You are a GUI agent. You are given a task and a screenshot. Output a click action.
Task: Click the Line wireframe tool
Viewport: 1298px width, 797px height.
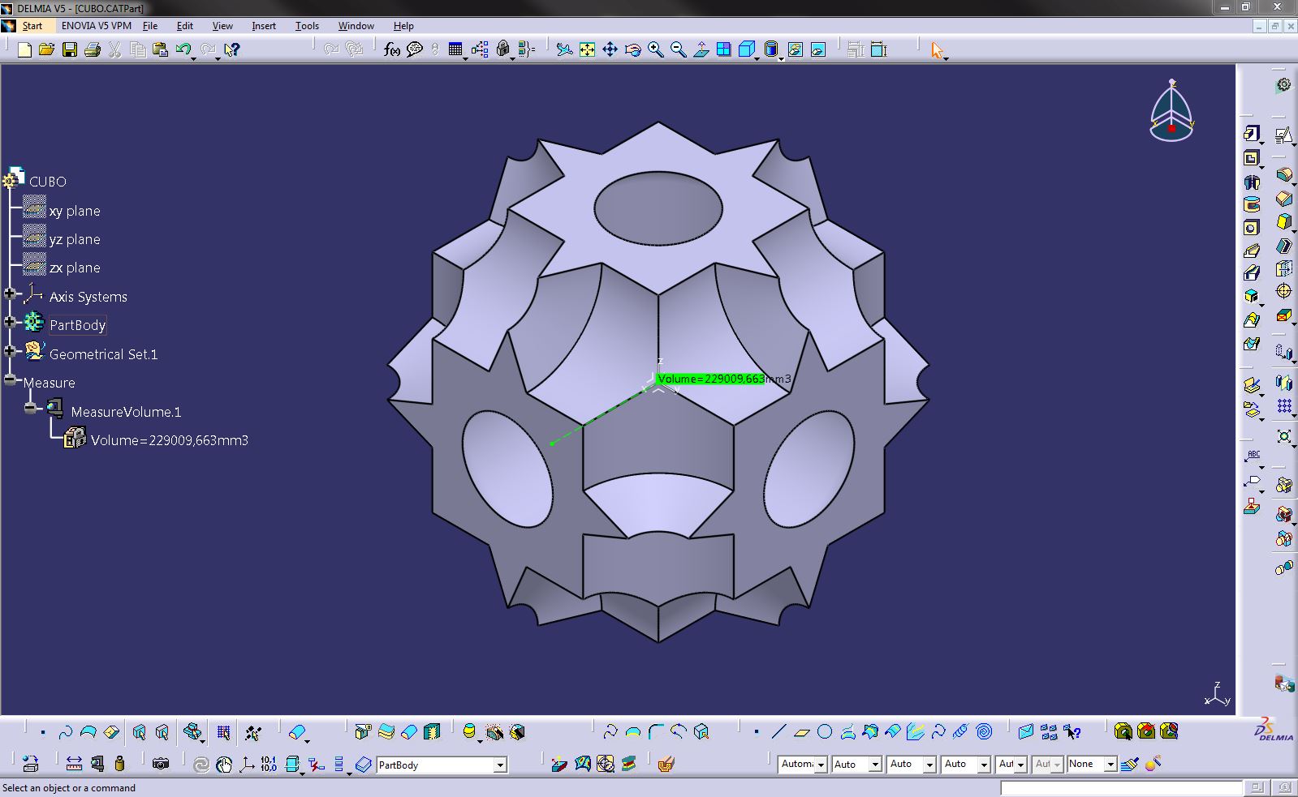(778, 732)
